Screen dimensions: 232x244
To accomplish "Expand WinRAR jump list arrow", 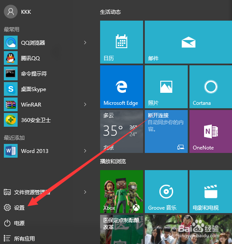I will pos(85,104).
